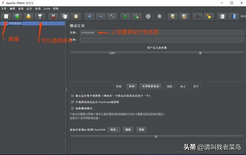Click the Open file folder icon
Screen dimensions: 246x155
pos(28,16)
